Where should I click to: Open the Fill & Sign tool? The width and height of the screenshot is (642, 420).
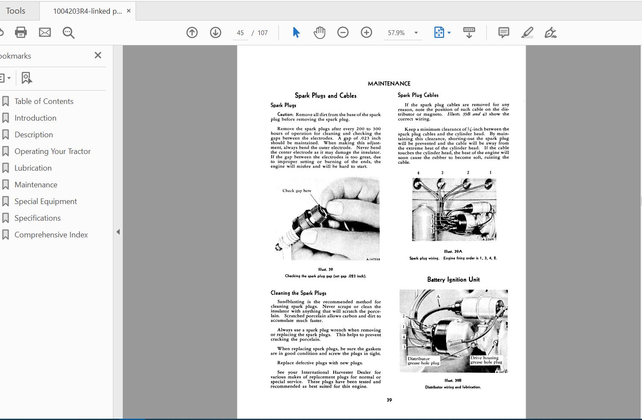tap(550, 32)
